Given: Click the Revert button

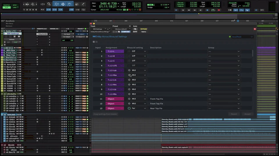Looking at the screenshot, I should tap(234, 114).
